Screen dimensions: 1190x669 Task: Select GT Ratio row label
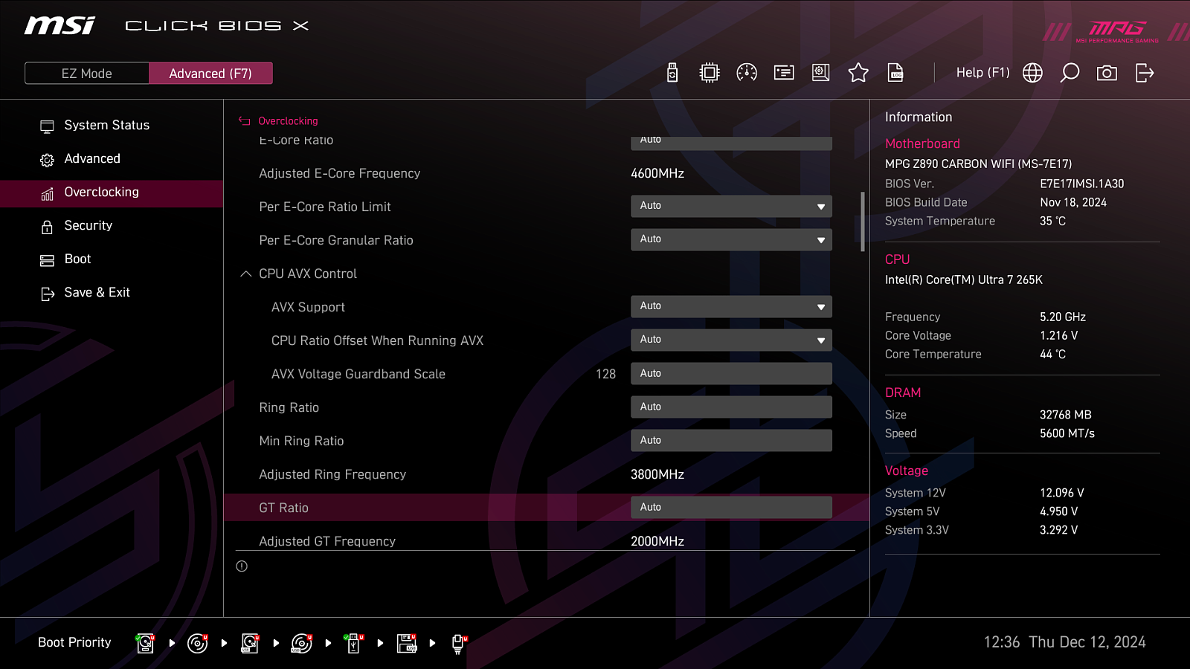click(283, 508)
